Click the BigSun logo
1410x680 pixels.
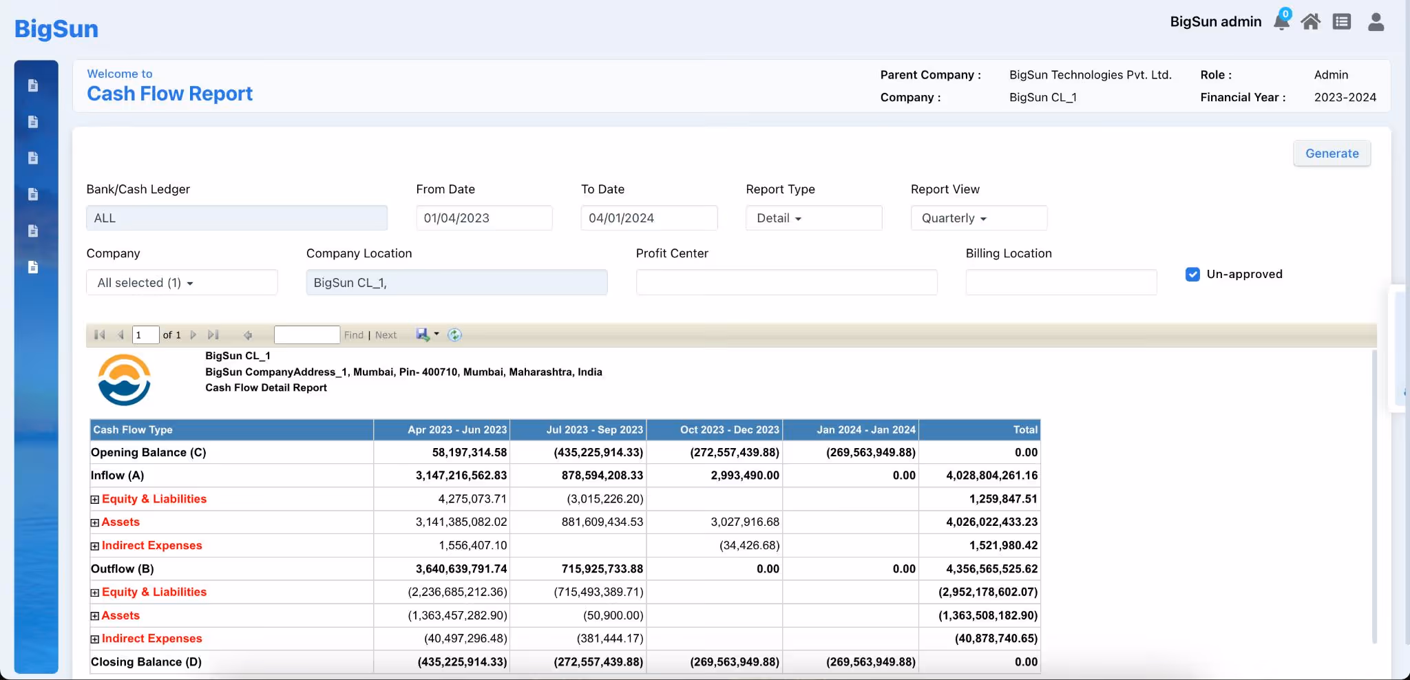(56, 29)
